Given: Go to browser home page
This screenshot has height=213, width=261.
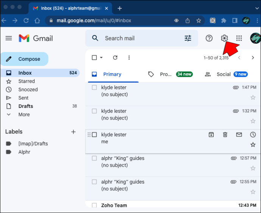Looking at the screenshot, I should click(x=37, y=21).
